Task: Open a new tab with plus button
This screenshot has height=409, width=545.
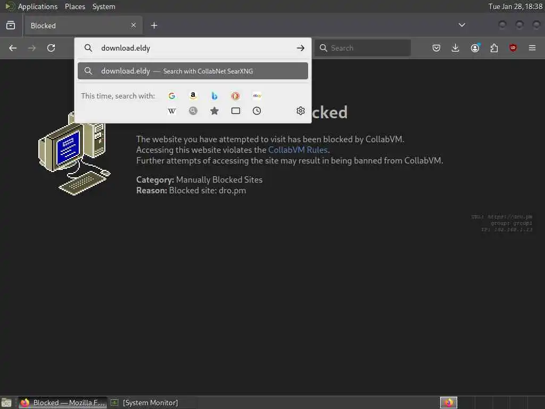Action: pyautogui.click(x=154, y=26)
